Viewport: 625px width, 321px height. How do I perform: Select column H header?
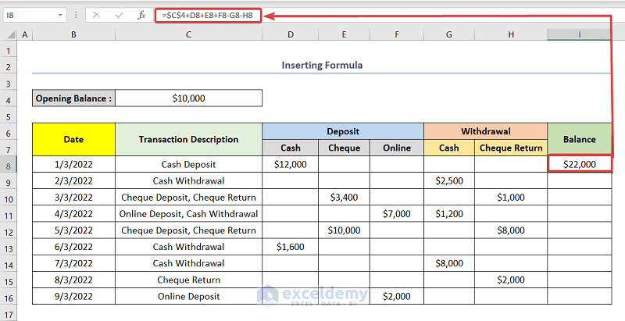click(511, 34)
